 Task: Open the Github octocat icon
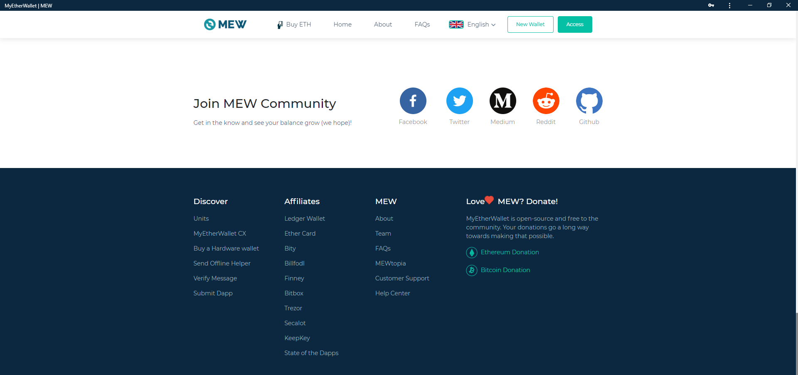(589, 101)
